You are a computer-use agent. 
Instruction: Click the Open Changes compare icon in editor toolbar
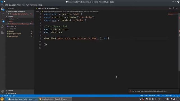click(x=170, y=8)
